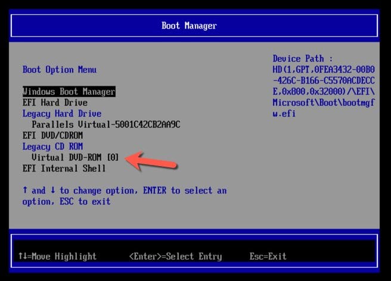Select Parallels Virtual-5001C42CB2AA9C drive entry

[x=105, y=124]
